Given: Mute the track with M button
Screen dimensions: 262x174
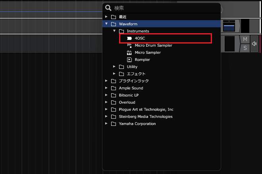Looking at the screenshot, I should [245, 40].
